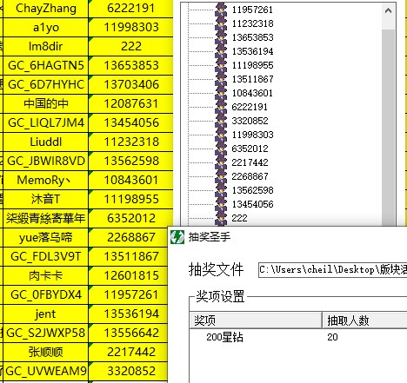
Task: Click the avatar icon beside 13562598 in the list
Action: click(221, 190)
